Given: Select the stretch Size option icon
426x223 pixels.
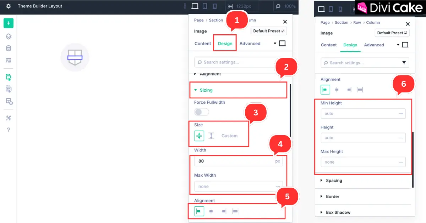Looking at the screenshot, I should (x=211, y=136).
